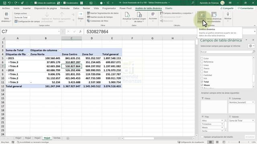Insert a Gráfico dinámico pivot chart

(x=202, y=17)
